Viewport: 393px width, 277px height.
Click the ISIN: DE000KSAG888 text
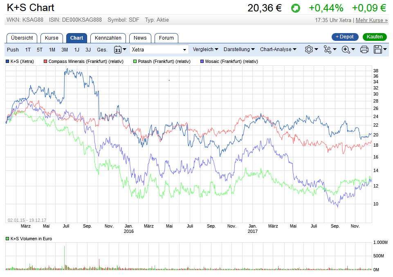point(75,20)
